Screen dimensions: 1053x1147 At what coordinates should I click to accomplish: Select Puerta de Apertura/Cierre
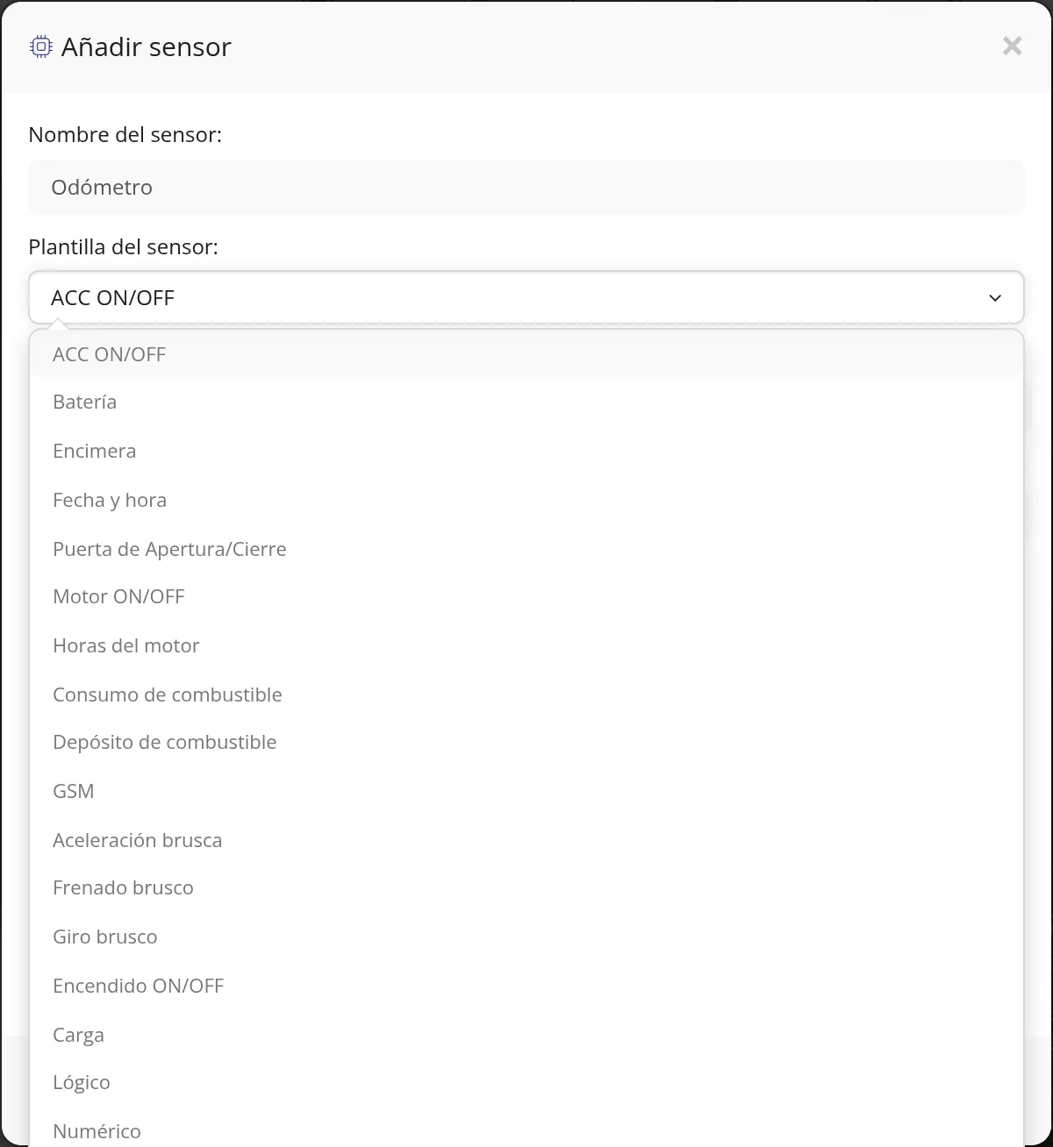[x=526, y=549]
